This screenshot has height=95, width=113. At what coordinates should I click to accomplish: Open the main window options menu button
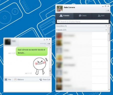point(108,10)
